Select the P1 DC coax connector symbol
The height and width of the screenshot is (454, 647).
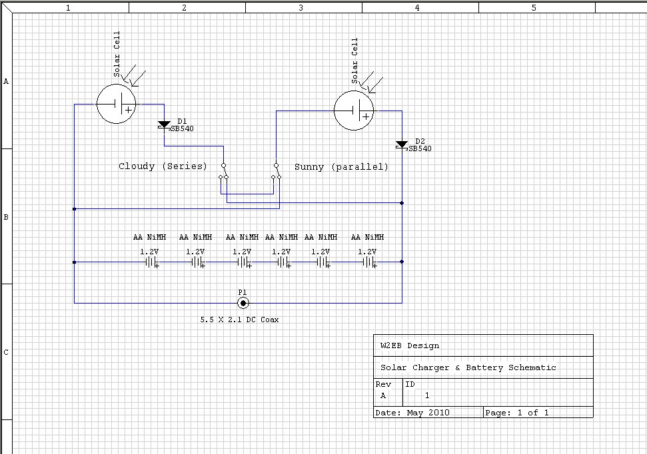(243, 303)
